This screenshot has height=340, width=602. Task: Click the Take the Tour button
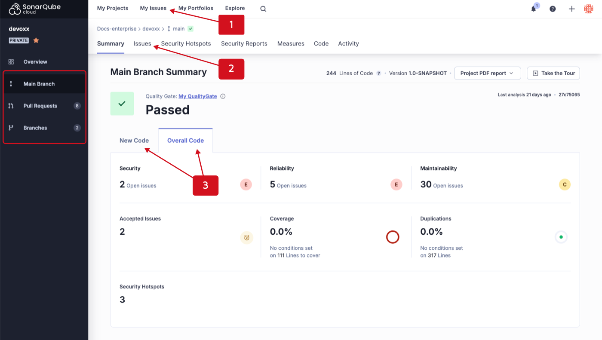click(x=553, y=73)
